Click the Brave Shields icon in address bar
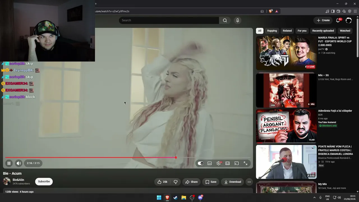 point(271,11)
